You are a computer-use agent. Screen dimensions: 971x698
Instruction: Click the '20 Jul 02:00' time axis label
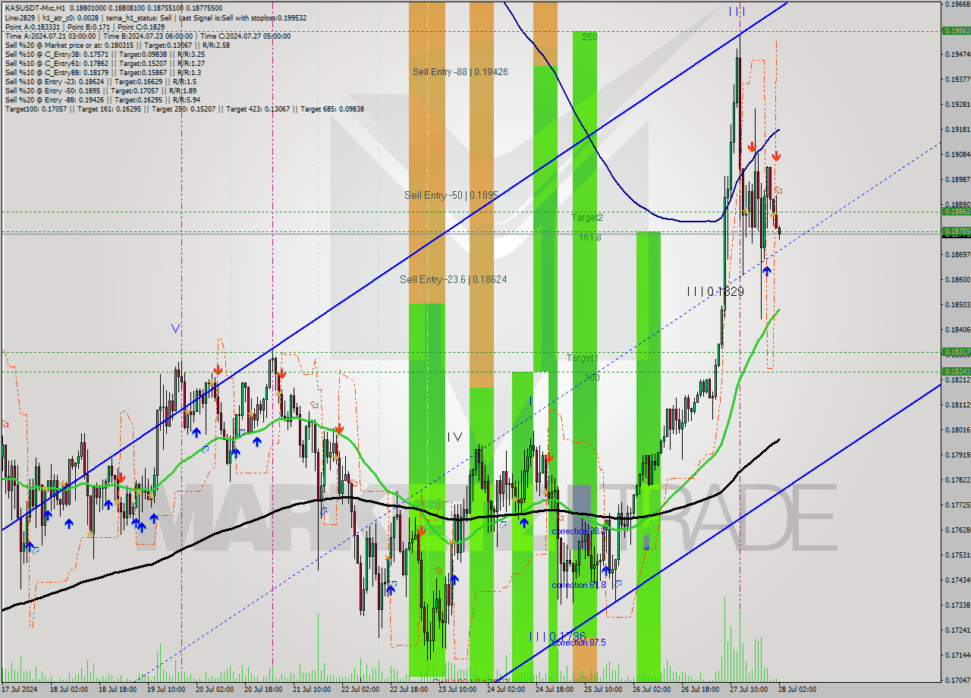[214, 690]
